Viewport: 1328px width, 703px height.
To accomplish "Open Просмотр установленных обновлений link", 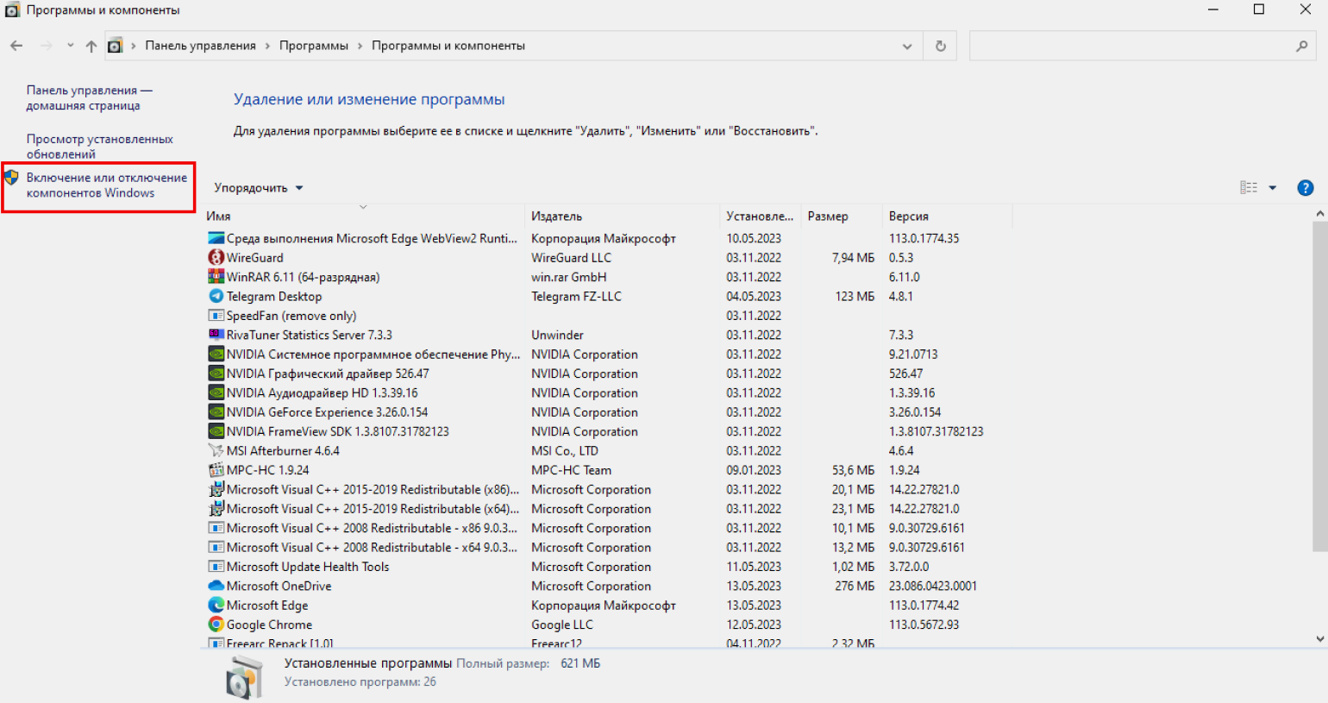I will 99,147.
